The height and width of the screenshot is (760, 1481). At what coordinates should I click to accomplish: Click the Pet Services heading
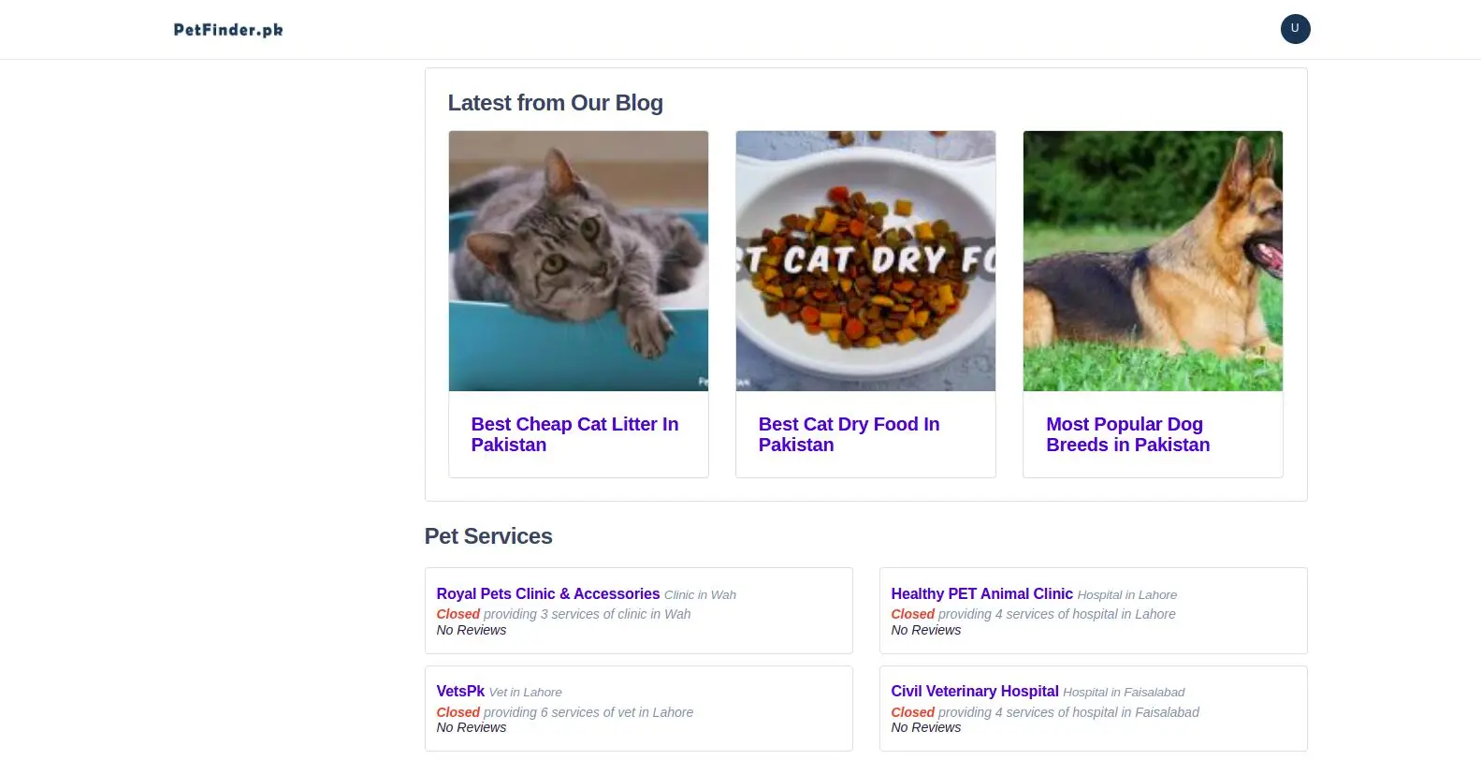(x=488, y=536)
